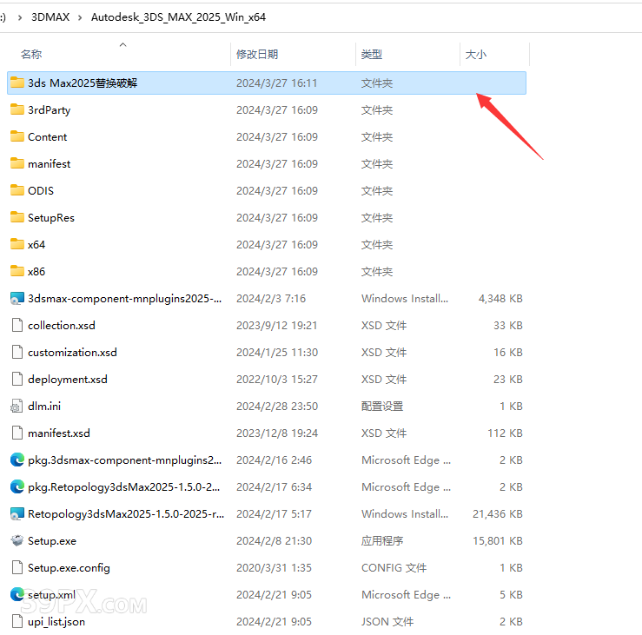Screen dimensions: 642x635
Task: Click the x64 folder icon
Action: click(x=17, y=244)
